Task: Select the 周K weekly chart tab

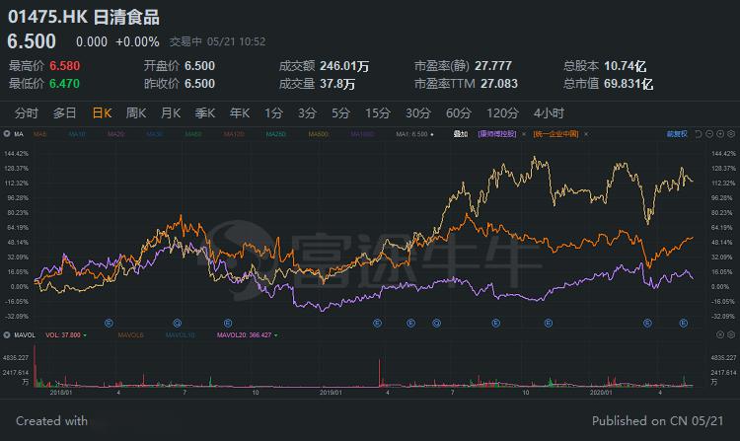Action: pos(136,112)
